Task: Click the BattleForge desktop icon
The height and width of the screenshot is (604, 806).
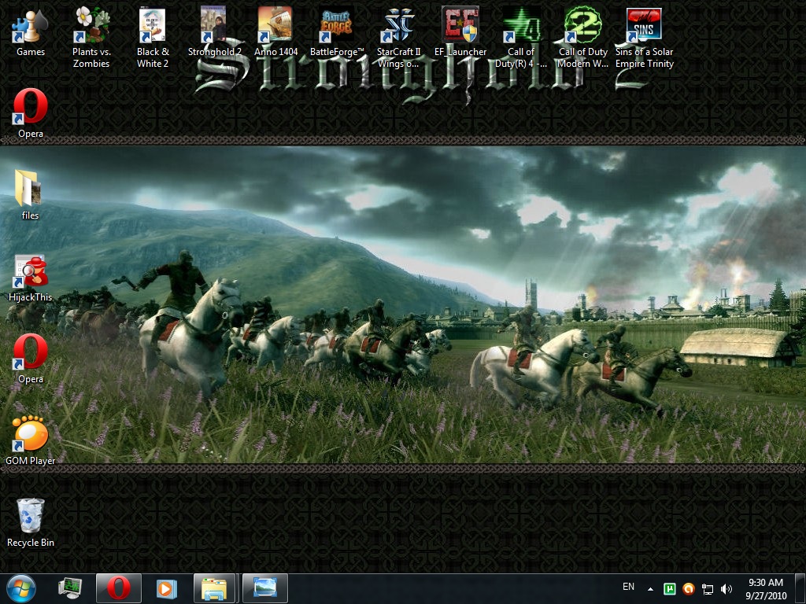Action: point(337,31)
